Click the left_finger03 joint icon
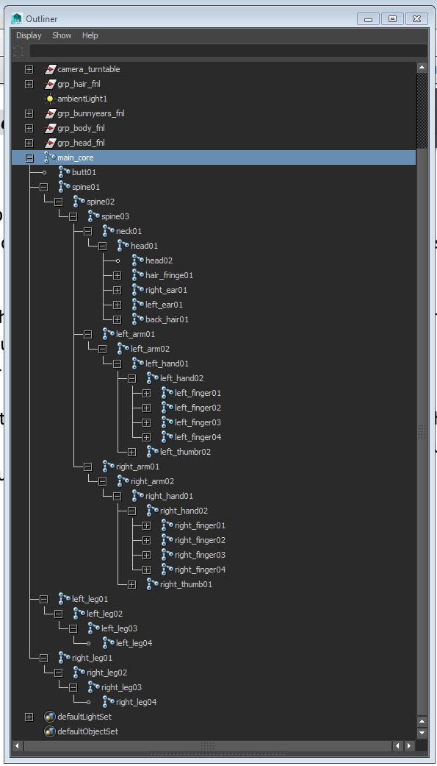 (x=167, y=422)
